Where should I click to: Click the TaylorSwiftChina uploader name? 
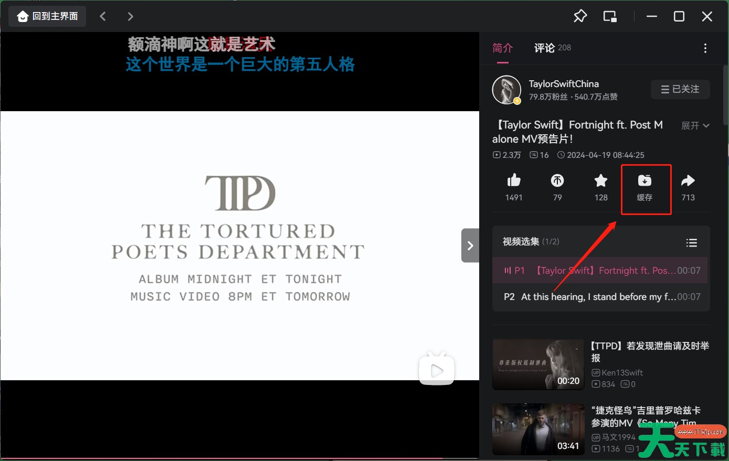pyautogui.click(x=564, y=84)
